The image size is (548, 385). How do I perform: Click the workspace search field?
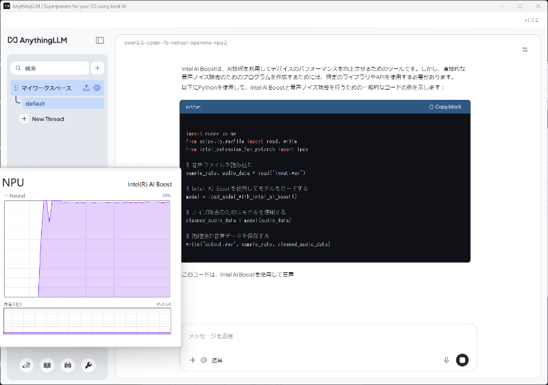(x=50, y=68)
